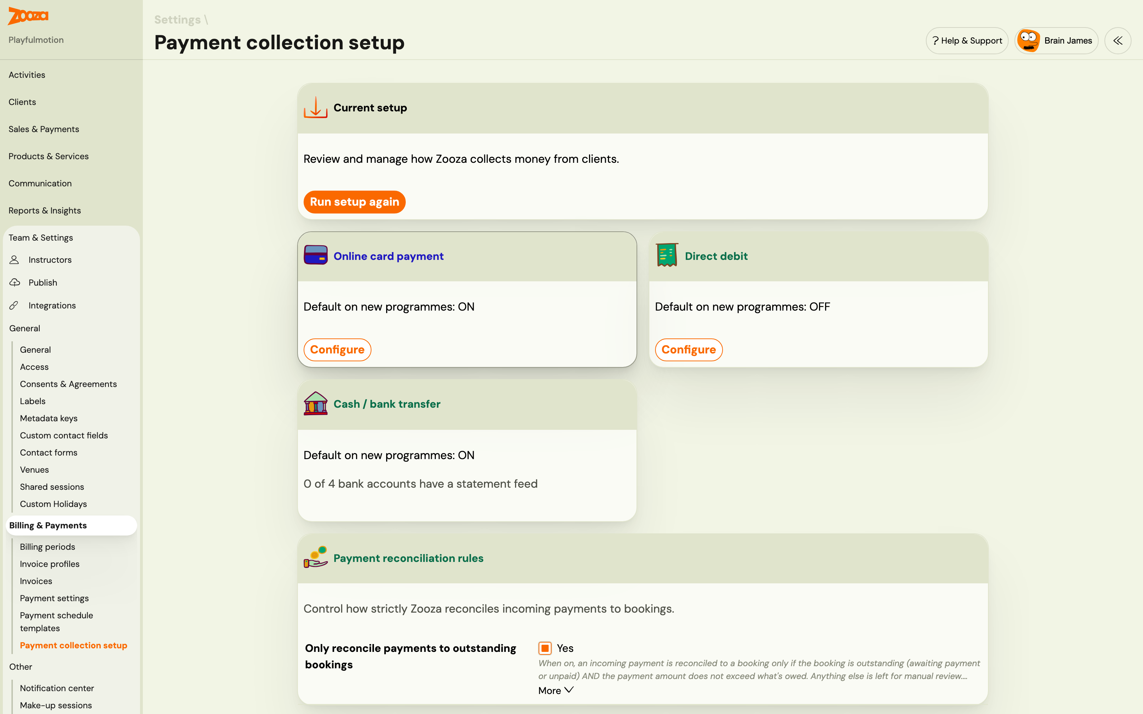1143x714 pixels.
Task: Open Help & Support
Action: pos(967,41)
